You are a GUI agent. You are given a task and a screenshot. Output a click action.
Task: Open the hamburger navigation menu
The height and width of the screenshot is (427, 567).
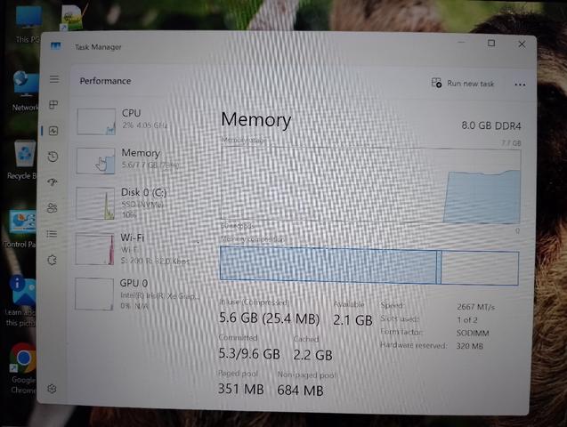[x=54, y=79]
